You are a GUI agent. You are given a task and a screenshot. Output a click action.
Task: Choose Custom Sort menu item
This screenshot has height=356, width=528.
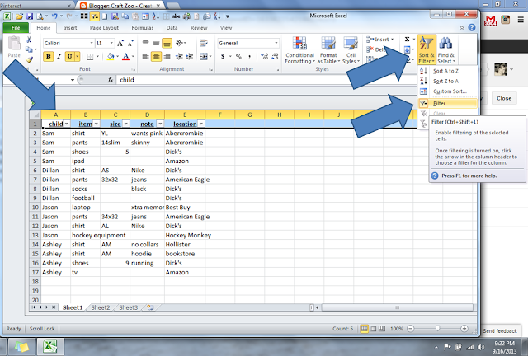[447, 91]
